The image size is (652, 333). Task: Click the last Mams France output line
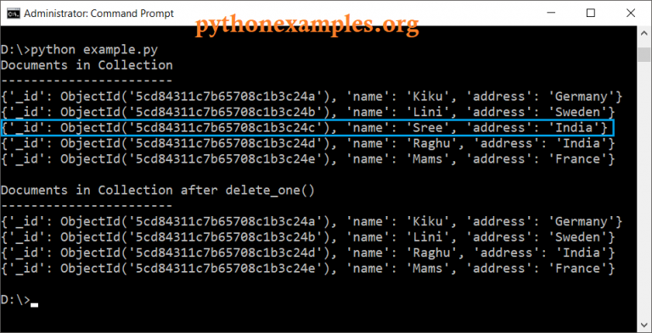pyautogui.click(x=307, y=269)
